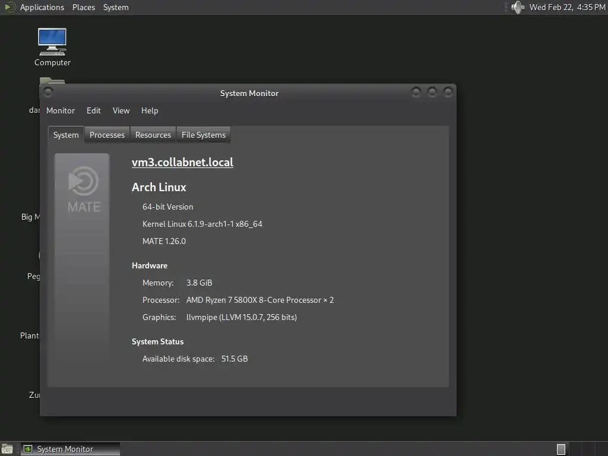Screen dimensions: 608x456
Task: Switch to the File Systems tab
Action: click(x=204, y=135)
